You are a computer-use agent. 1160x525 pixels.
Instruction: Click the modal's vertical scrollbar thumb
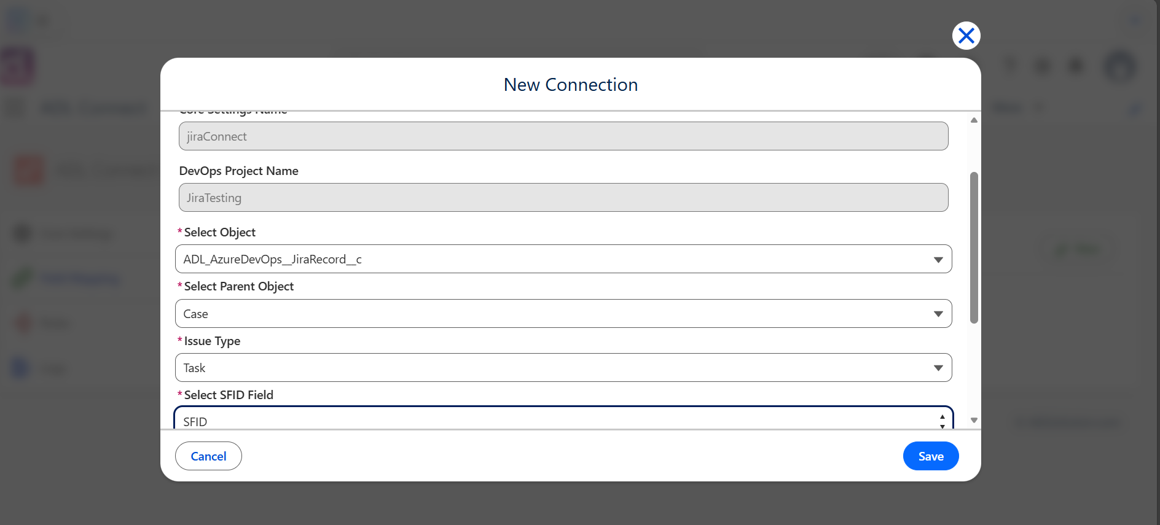974,247
